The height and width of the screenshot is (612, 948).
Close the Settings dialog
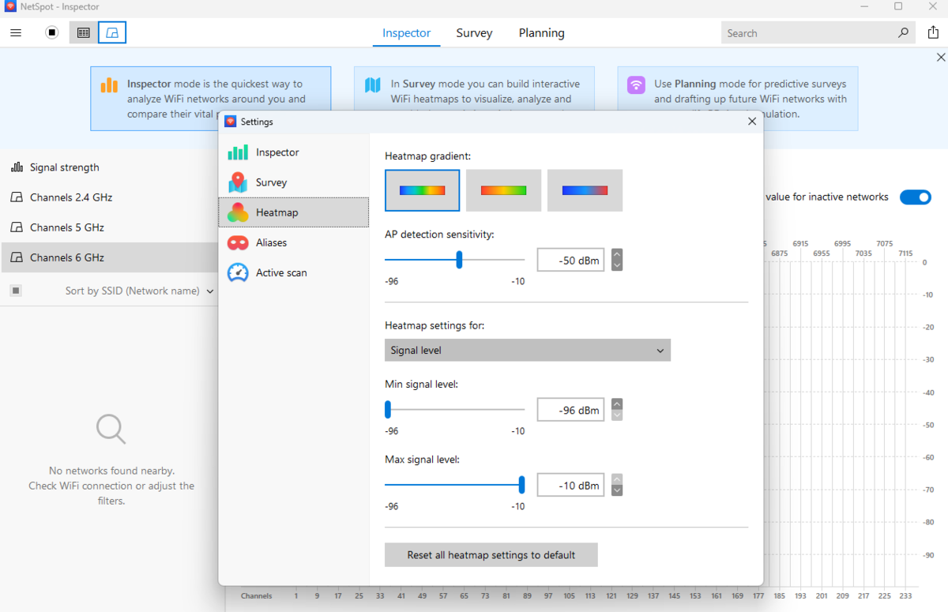pos(752,122)
